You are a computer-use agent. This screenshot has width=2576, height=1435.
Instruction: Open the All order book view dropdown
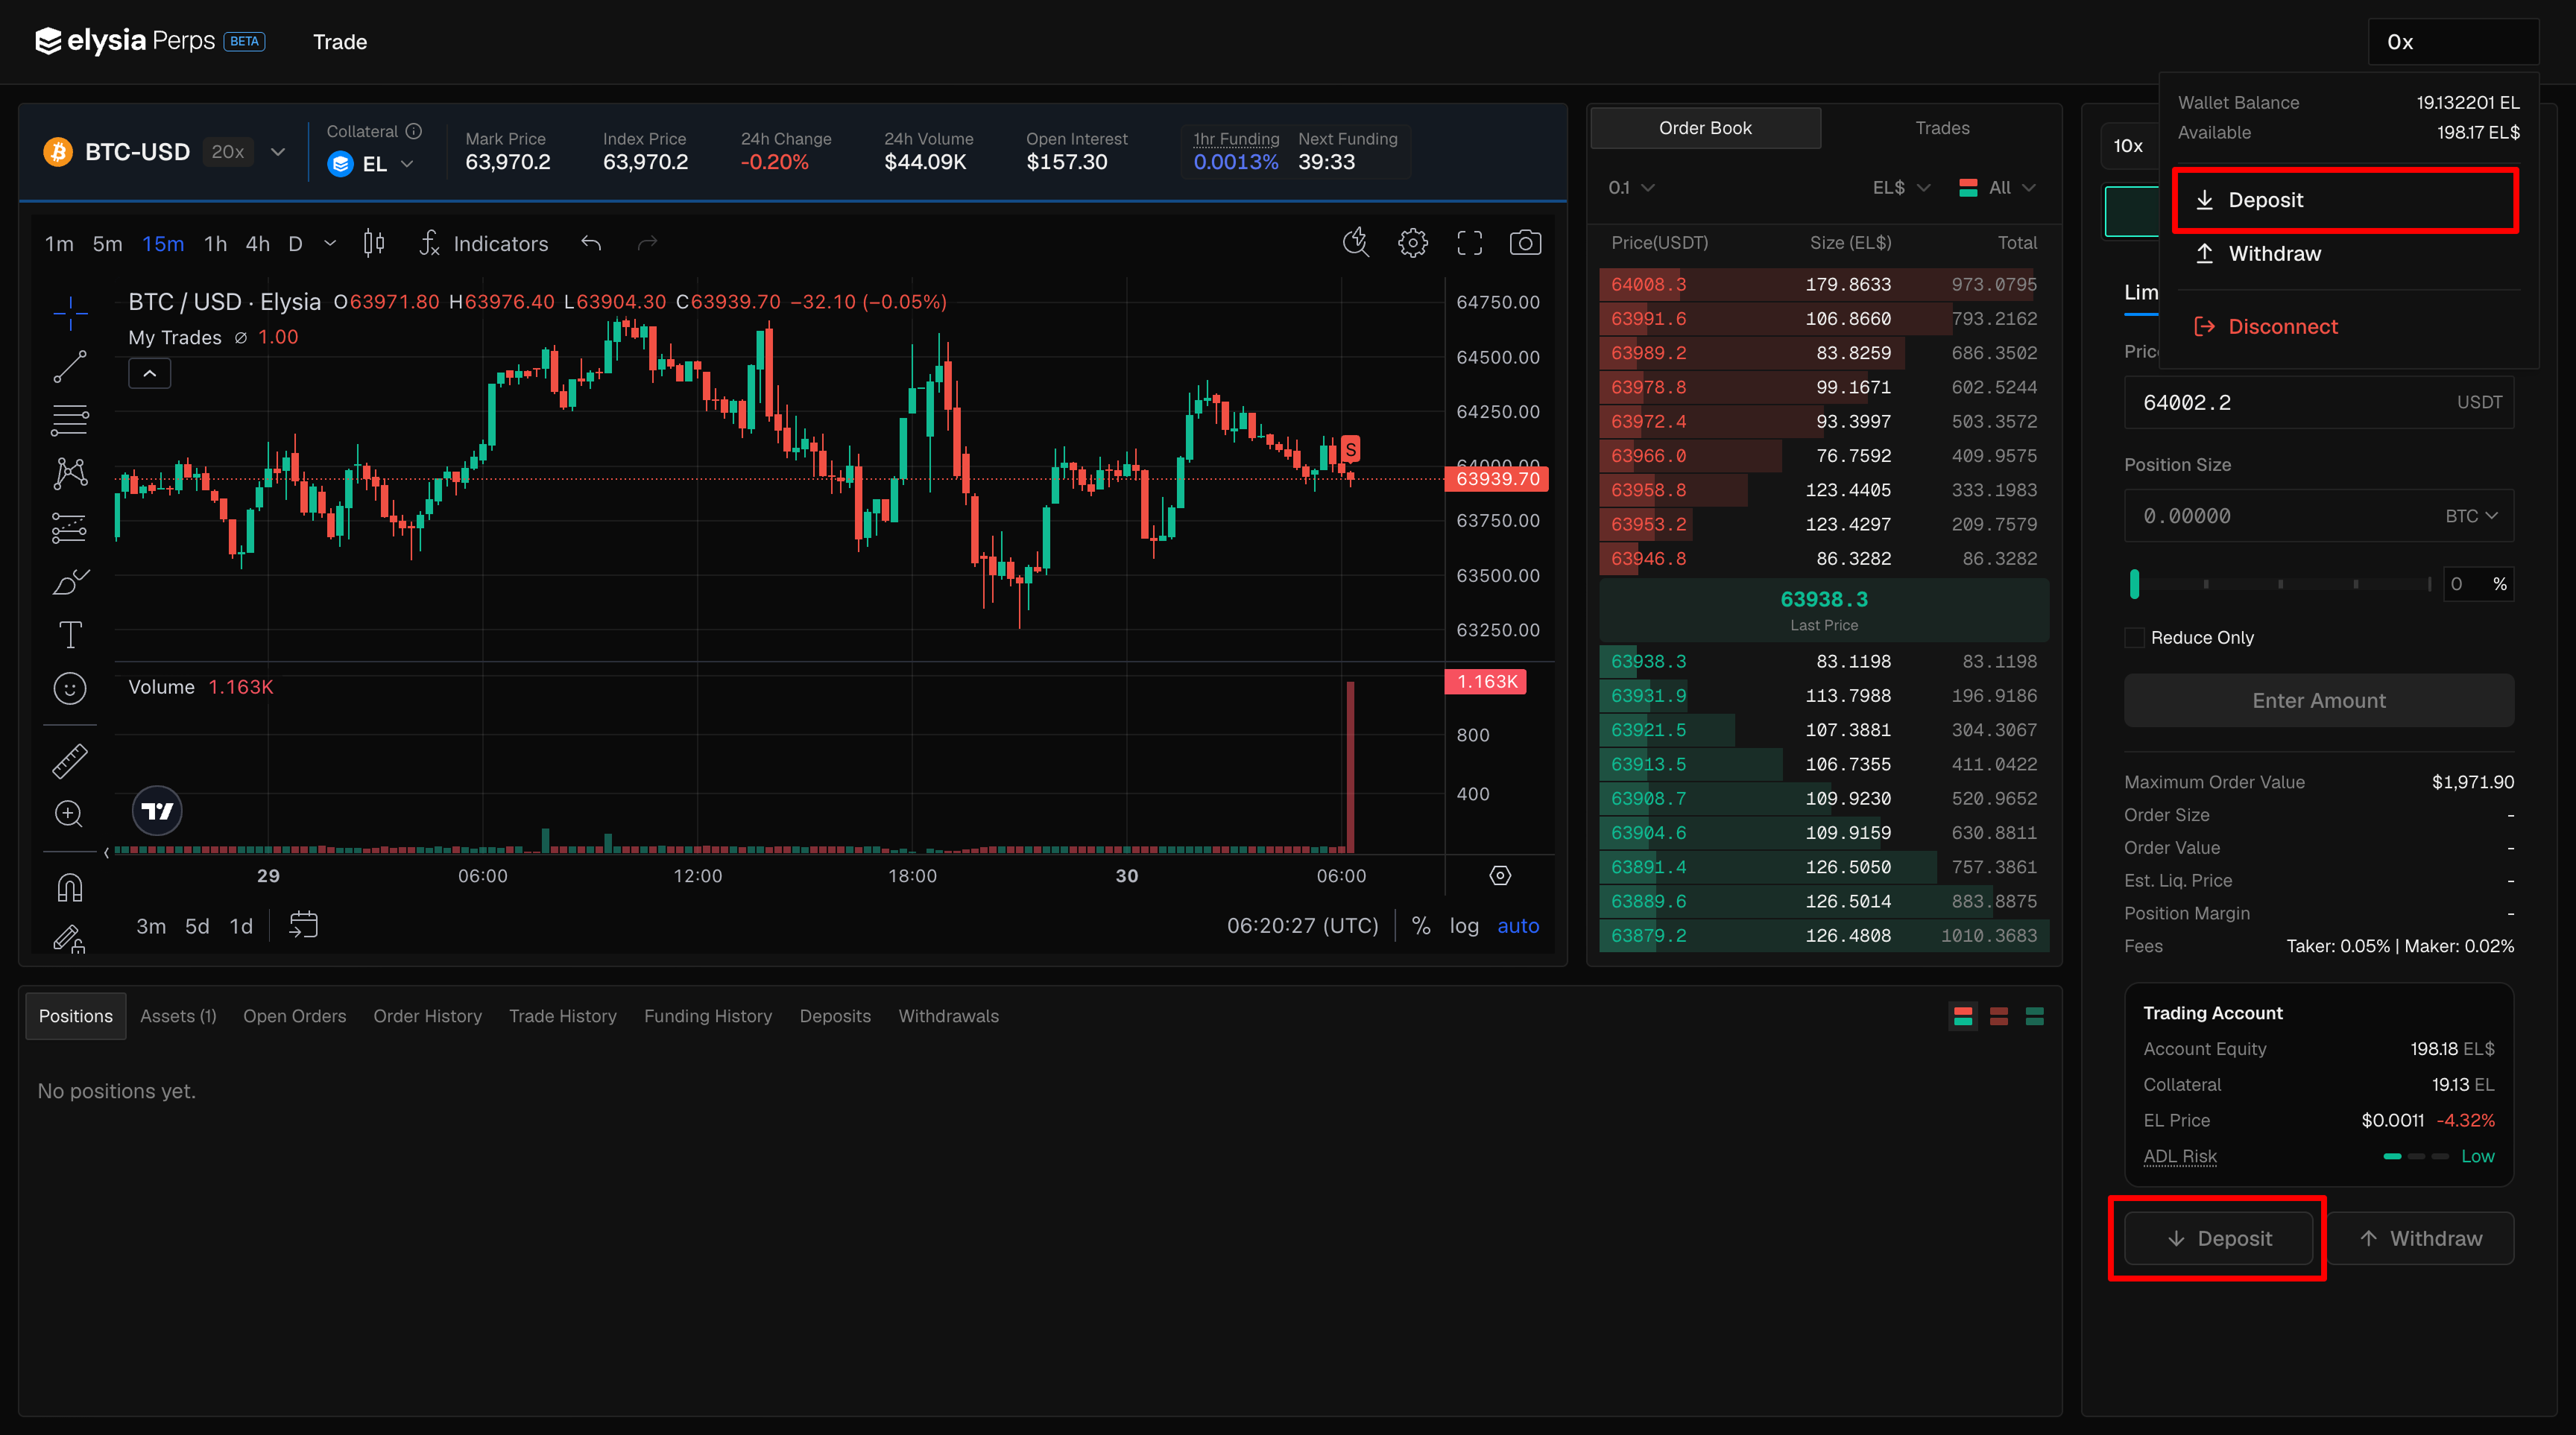click(1997, 188)
